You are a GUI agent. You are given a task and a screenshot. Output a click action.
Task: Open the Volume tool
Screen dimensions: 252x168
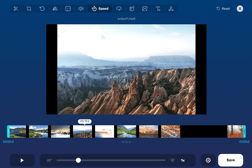(x=81, y=9)
